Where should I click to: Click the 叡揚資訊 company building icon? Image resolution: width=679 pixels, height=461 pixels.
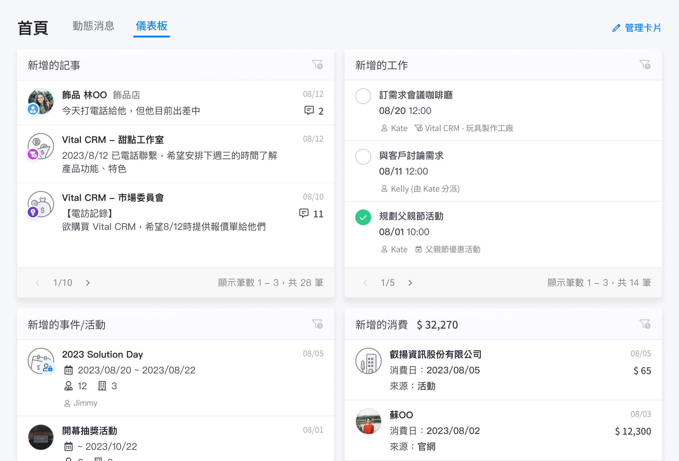pyautogui.click(x=368, y=361)
